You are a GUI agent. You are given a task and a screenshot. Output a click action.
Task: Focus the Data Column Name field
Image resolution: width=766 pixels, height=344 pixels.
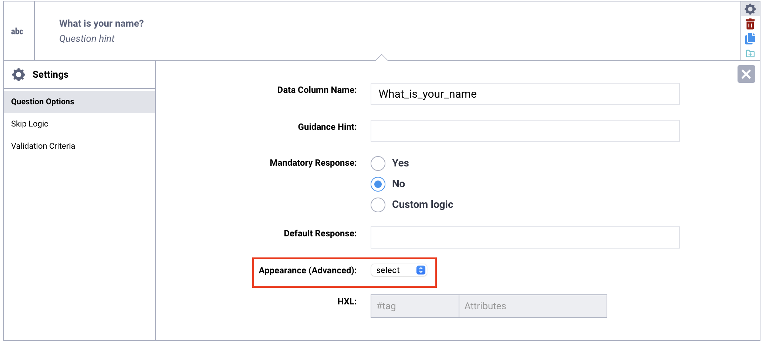coord(524,94)
